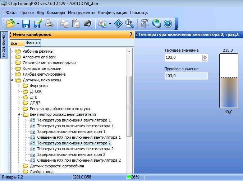Expand the Форсунки folder node
This screenshot has width=243, height=181.
point(18,86)
